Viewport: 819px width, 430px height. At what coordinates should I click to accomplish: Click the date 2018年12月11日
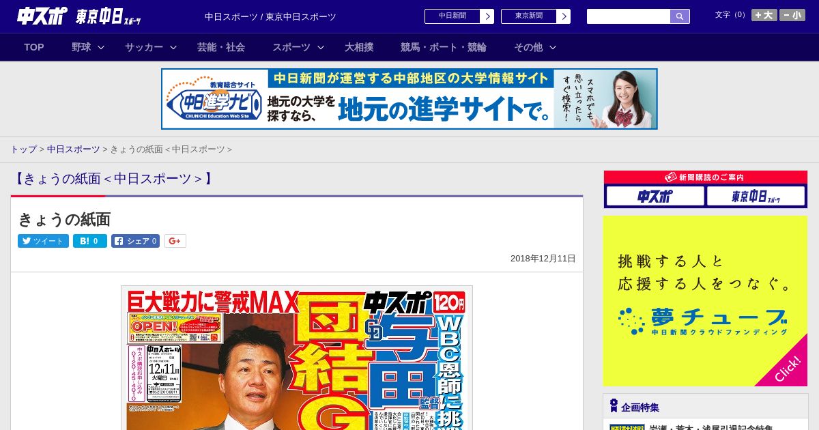pos(543,259)
